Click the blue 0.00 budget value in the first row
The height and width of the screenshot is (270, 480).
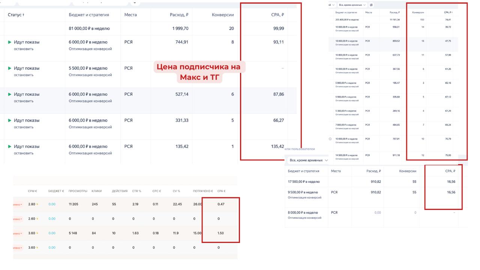[x=52, y=204]
